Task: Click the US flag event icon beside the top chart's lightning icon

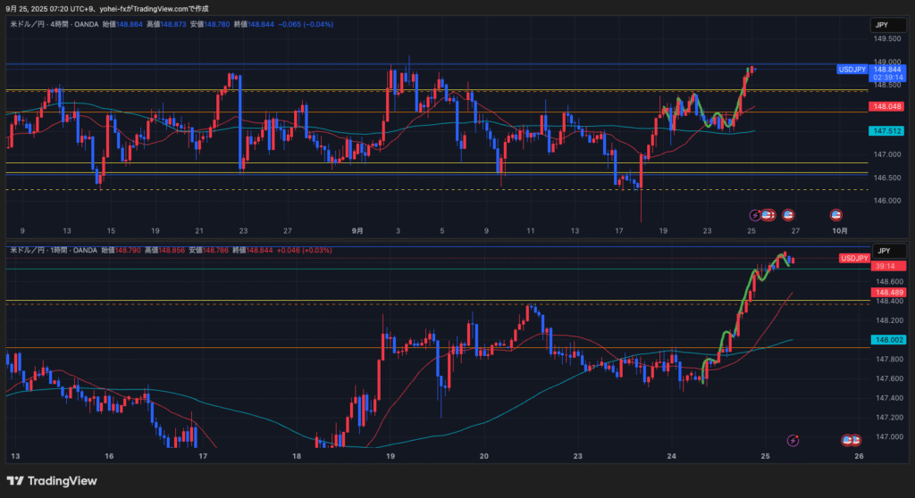Action: (x=768, y=214)
